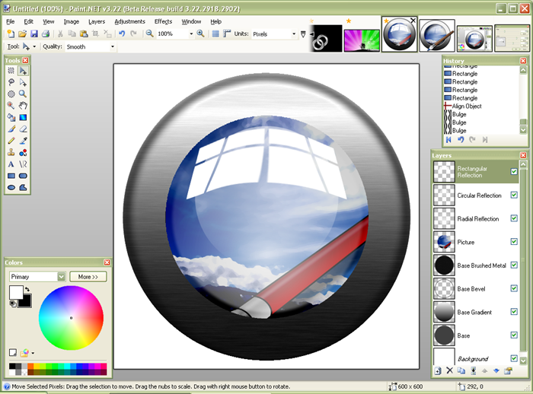
Task: Hide the Picture layer
Action: 514,241
